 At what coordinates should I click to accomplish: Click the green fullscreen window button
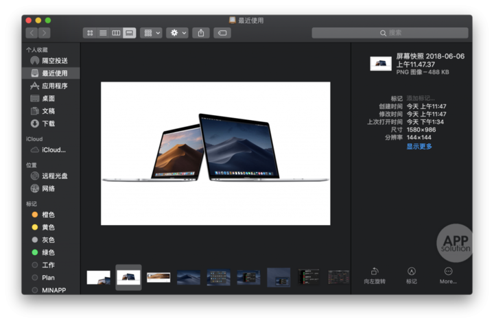click(x=48, y=21)
